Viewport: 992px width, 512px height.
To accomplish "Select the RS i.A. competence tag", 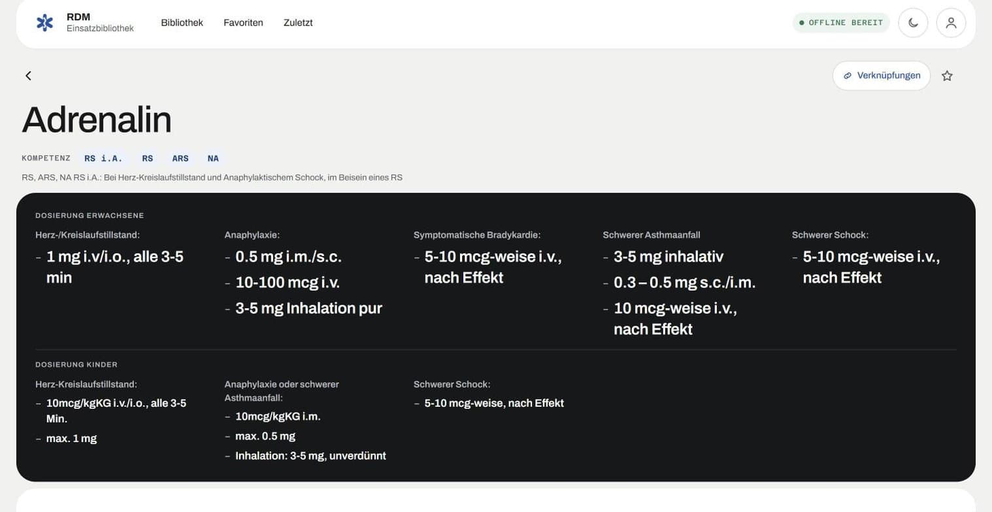I will (104, 158).
